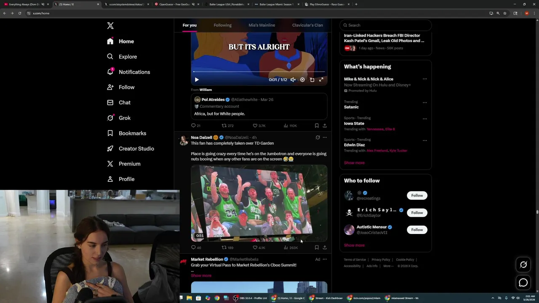
Task: Mute the top video's audio
Action: tap(293, 80)
